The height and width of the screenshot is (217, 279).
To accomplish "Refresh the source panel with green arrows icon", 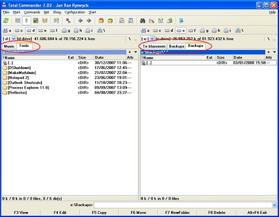I will [6, 21].
